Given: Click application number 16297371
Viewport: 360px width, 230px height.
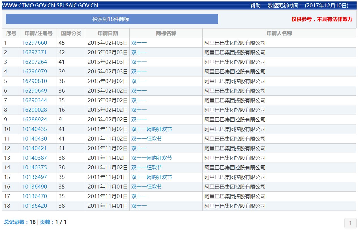Looking at the screenshot, I should click(35, 52).
